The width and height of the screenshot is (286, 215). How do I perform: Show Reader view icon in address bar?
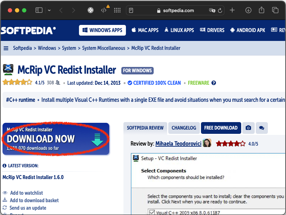click(131, 10)
